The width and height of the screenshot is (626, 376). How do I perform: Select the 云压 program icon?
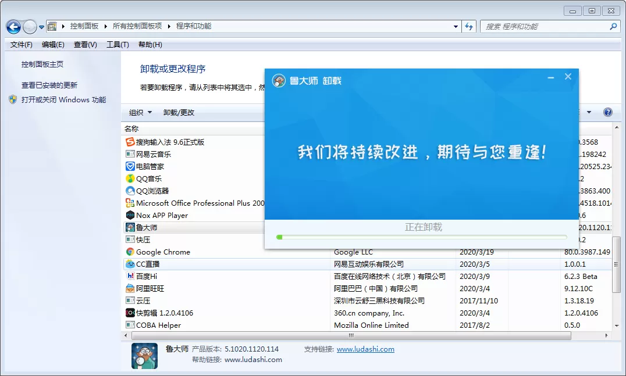130,300
